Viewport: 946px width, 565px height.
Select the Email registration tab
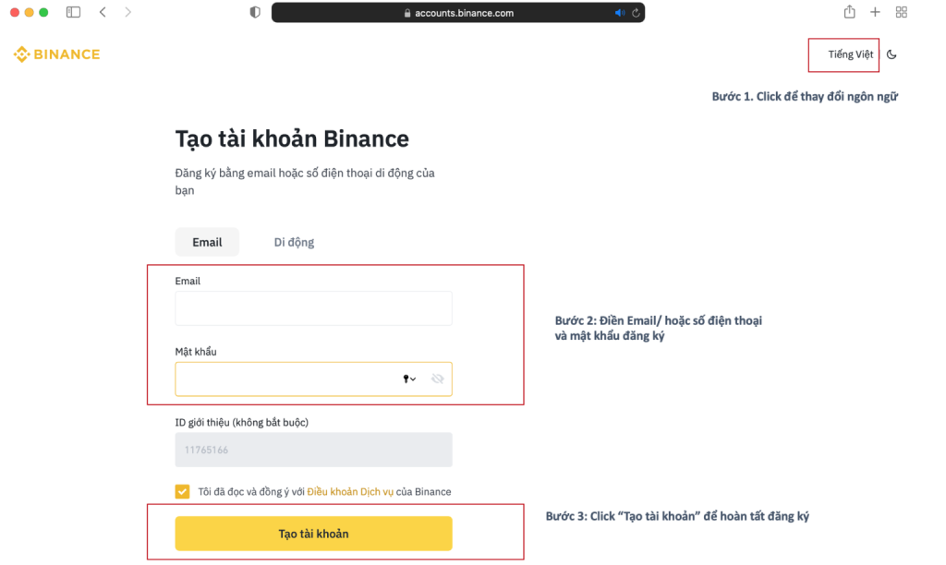(x=207, y=242)
